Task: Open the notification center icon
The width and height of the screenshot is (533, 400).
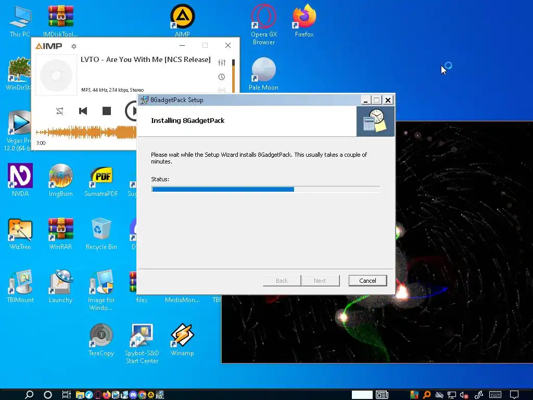Action: pyautogui.click(x=514, y=395)
